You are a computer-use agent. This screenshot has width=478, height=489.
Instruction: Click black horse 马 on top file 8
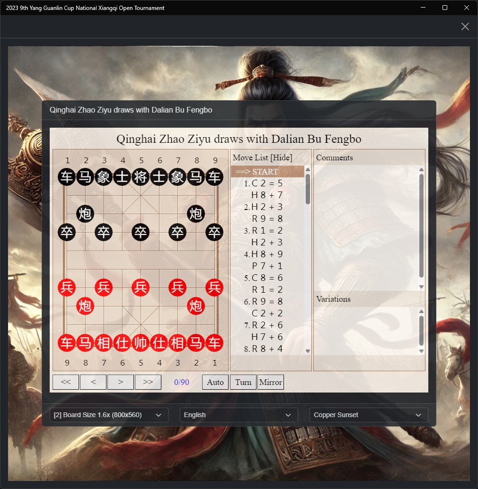click(x=196, y=177)
